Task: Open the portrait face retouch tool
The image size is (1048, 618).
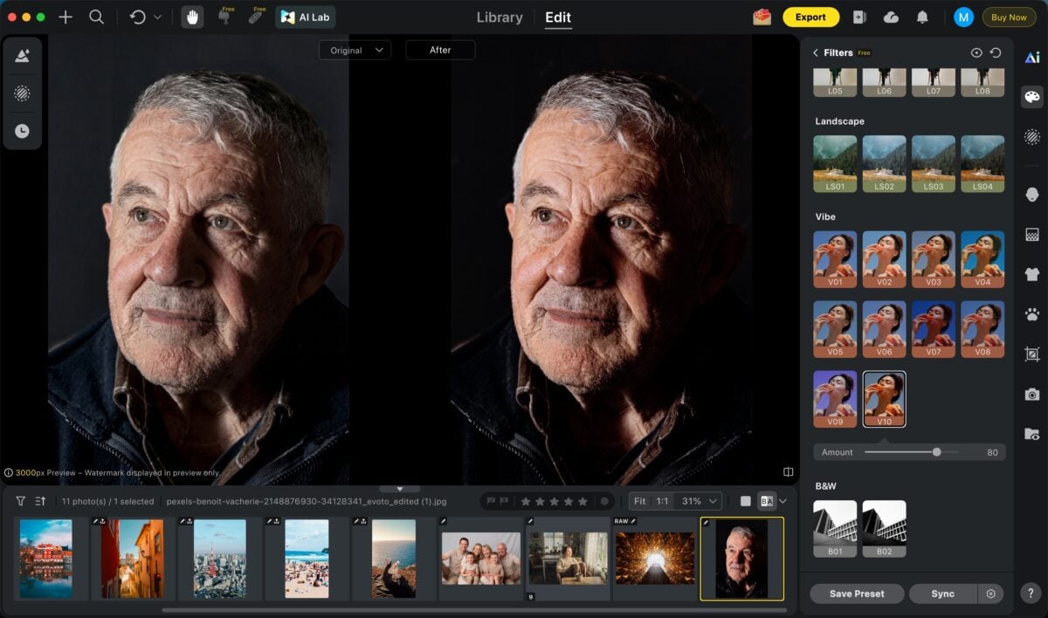Action: (1032, 195)
